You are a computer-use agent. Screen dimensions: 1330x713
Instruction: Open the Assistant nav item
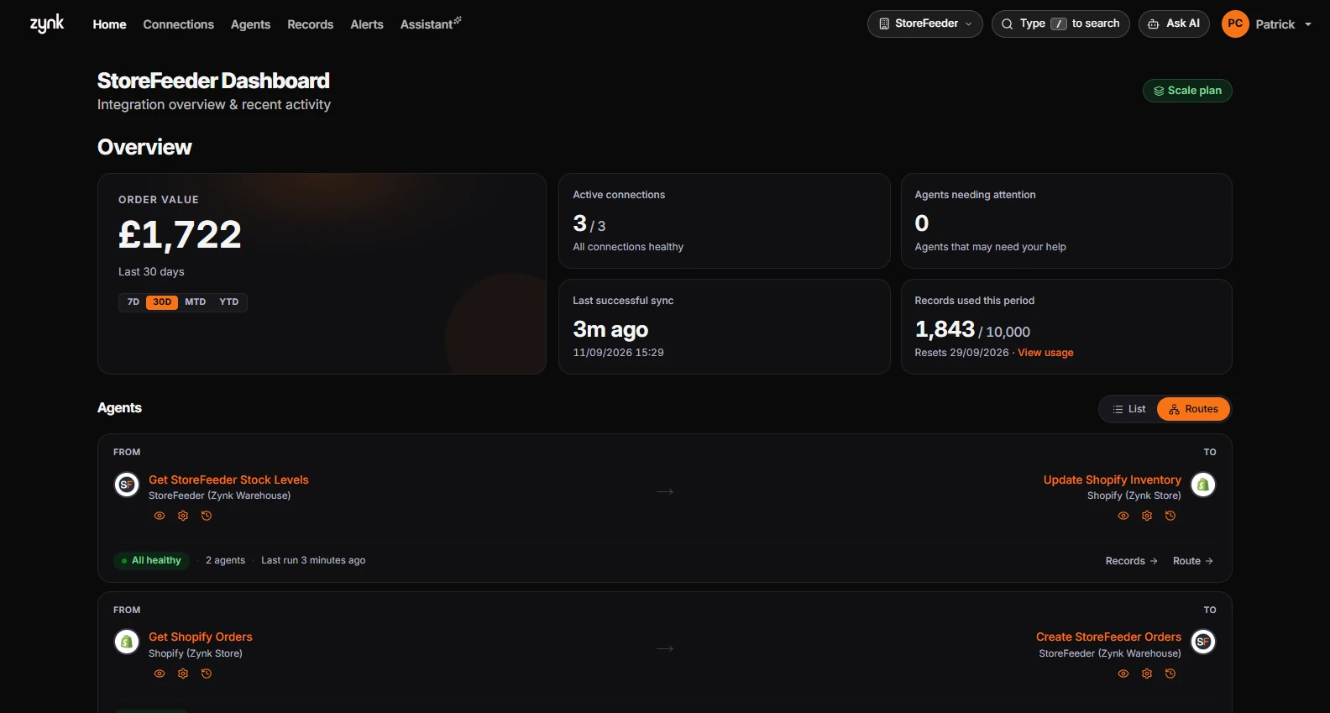coord(431,24)
